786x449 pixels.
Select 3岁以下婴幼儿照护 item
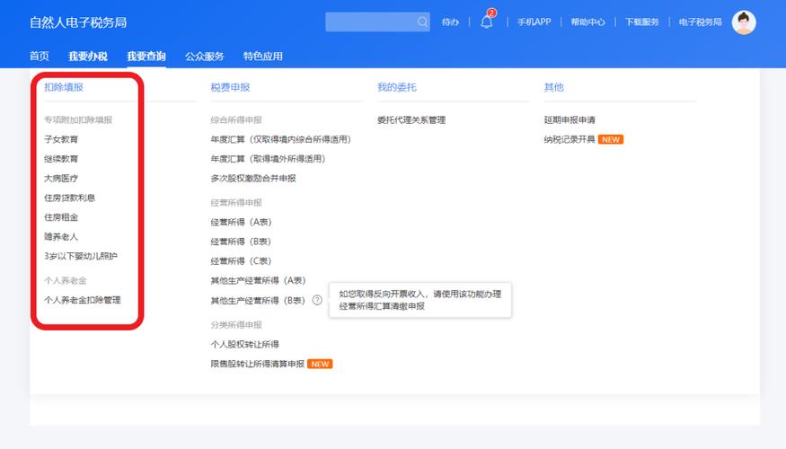tap(81, 256)
